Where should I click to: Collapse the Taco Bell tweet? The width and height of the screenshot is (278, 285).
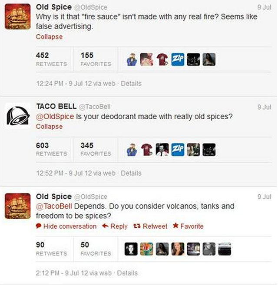pyautogui.click(x=50, y=126)
